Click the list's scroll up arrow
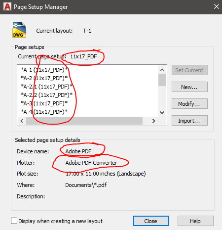Image resolution: width=222 pixels, height=230 pixels. click(x=162, y=70)
